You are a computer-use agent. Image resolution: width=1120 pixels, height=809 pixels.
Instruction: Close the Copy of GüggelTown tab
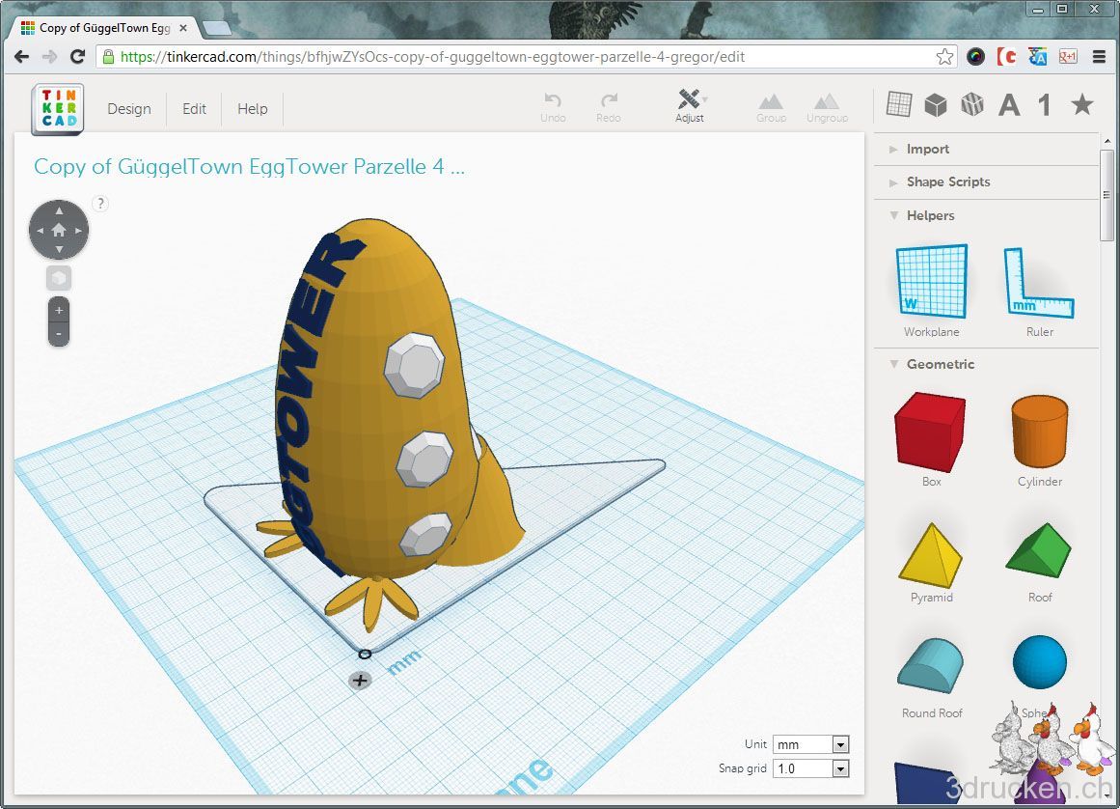click(183, 28)
